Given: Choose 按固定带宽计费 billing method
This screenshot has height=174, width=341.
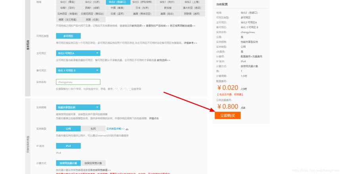Looking at the screenshot, I should tap(93, 163).
